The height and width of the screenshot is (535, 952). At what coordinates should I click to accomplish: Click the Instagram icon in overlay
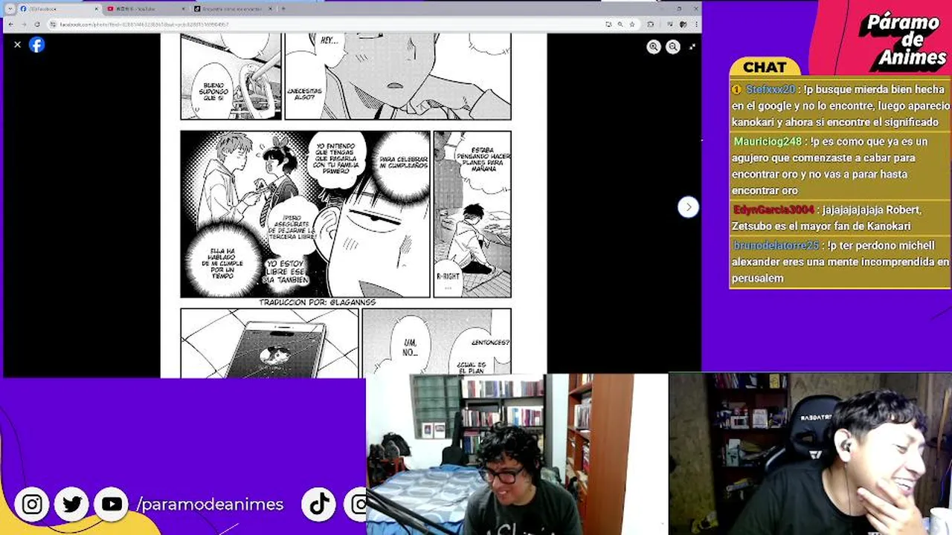(32, 505)
